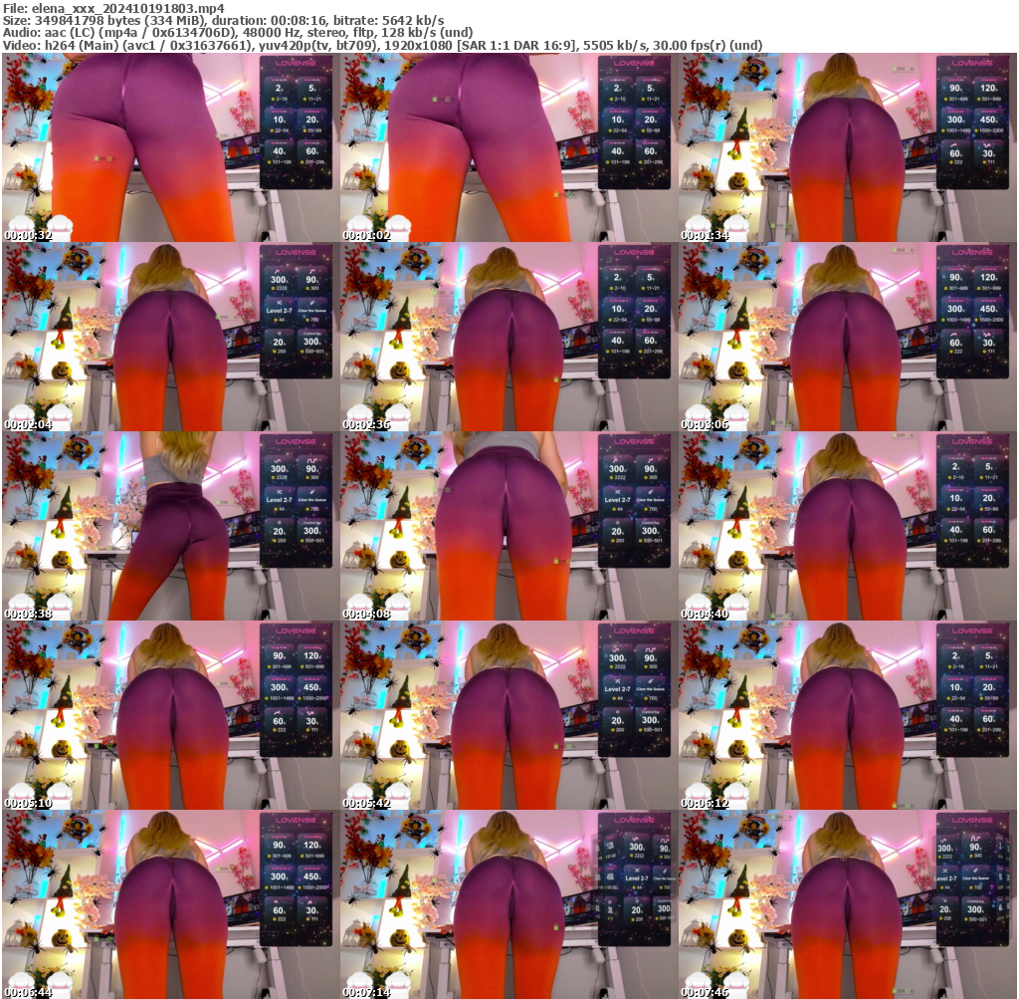The width and height of the screenshot is (1019, 999).
Task: Click the 60-token Lovense tile
Action: point(312,150)
